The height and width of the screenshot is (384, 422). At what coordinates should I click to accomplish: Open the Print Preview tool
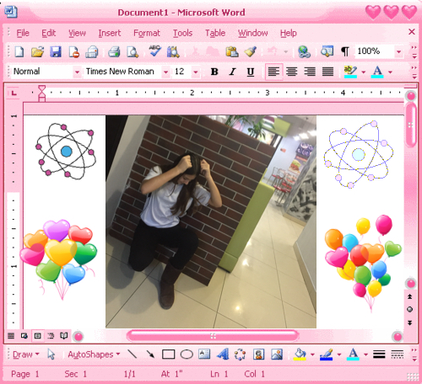coord(133,52)
